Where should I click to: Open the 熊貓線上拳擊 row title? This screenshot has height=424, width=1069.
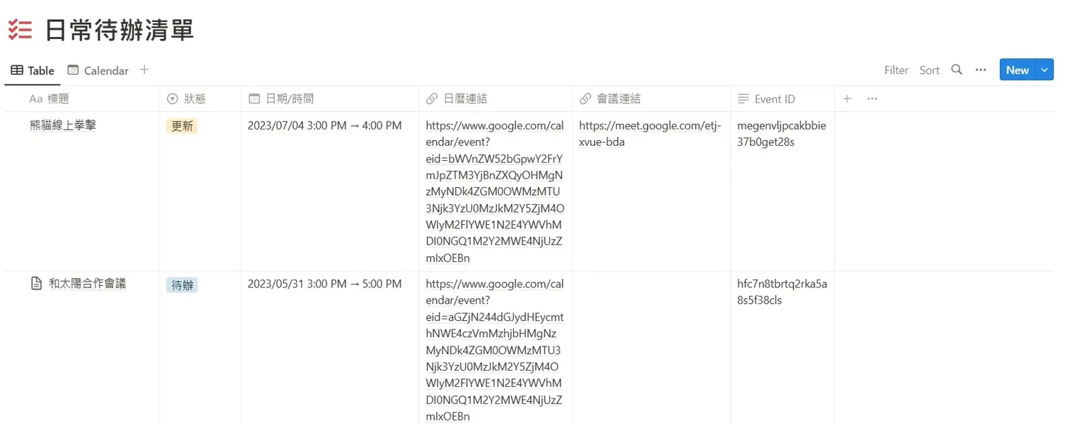coord(63,126)
